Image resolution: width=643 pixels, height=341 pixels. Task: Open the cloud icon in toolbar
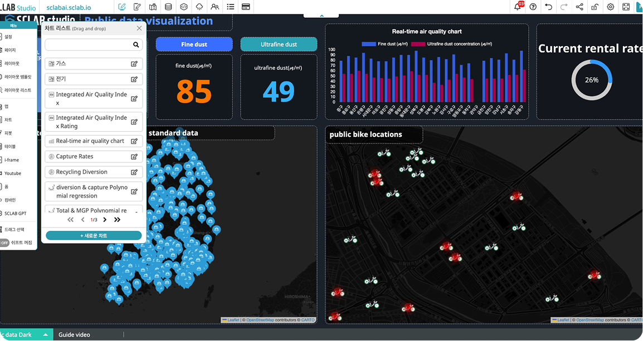click(x=199, y=7)
